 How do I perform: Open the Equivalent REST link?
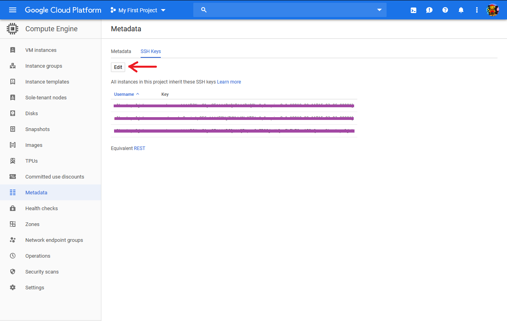(139, 148)
